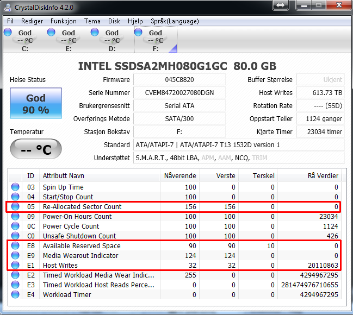Click the Oppstart Teller 1124 ganger field

point(320,119)
